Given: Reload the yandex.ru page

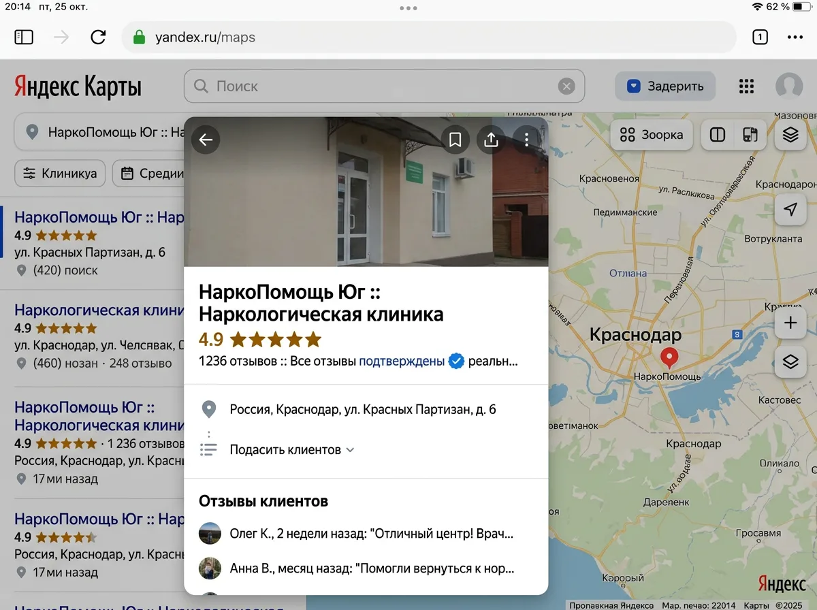Looking at the screenshot, I should (98, 37).
